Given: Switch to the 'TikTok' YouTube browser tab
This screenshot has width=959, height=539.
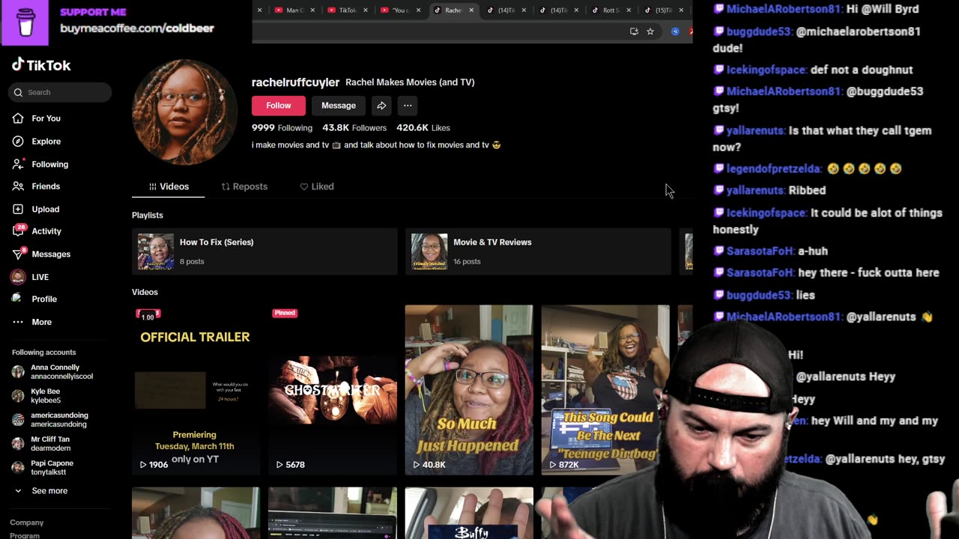Looking at the screenshot, I should (x=346, y=10).
